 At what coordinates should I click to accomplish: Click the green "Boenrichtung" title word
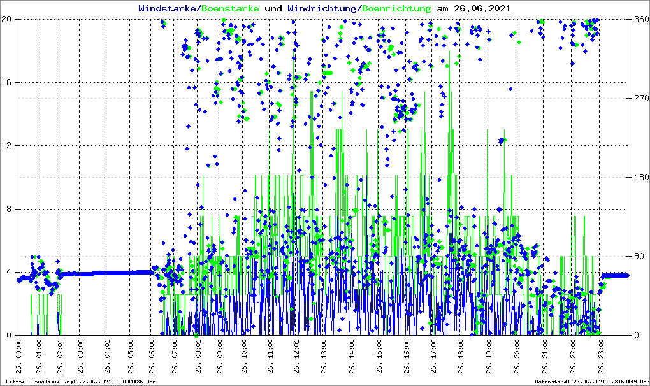(396, 8)
